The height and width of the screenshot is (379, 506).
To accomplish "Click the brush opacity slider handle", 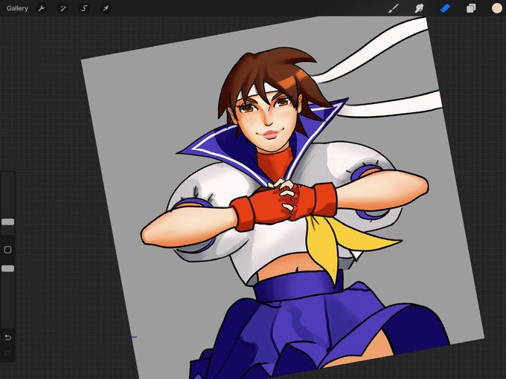I will pyautogui.click(x=7, y=268).
